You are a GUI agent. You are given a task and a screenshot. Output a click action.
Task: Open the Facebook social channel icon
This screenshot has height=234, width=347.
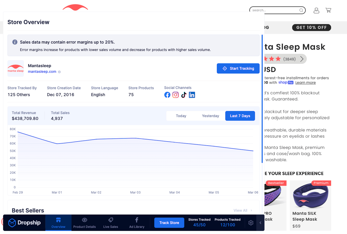click(167, 95)
